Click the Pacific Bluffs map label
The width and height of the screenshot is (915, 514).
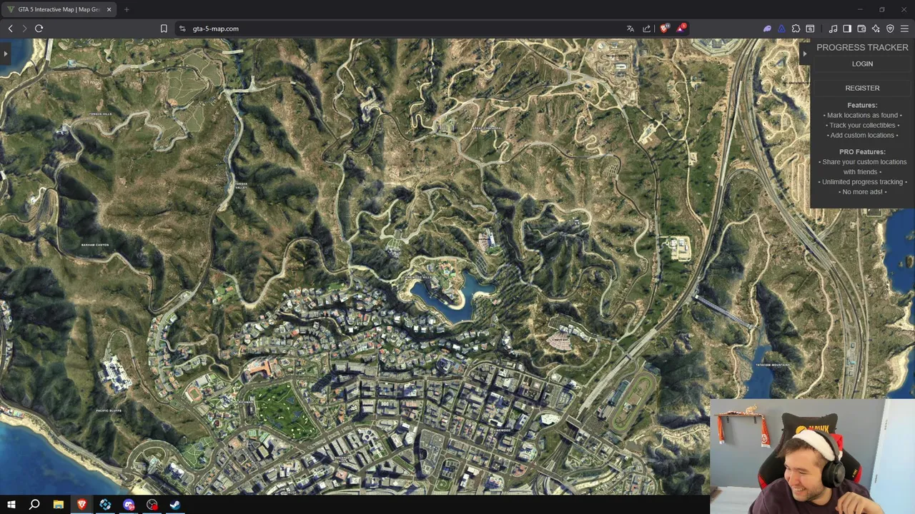pyautogui.click(x=109, y=410)
